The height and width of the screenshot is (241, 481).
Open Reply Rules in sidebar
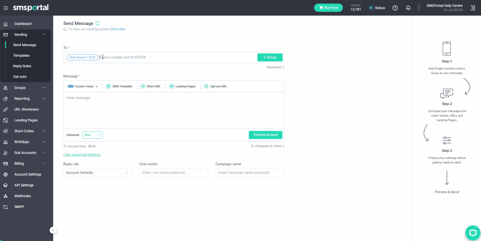point(22,66)
